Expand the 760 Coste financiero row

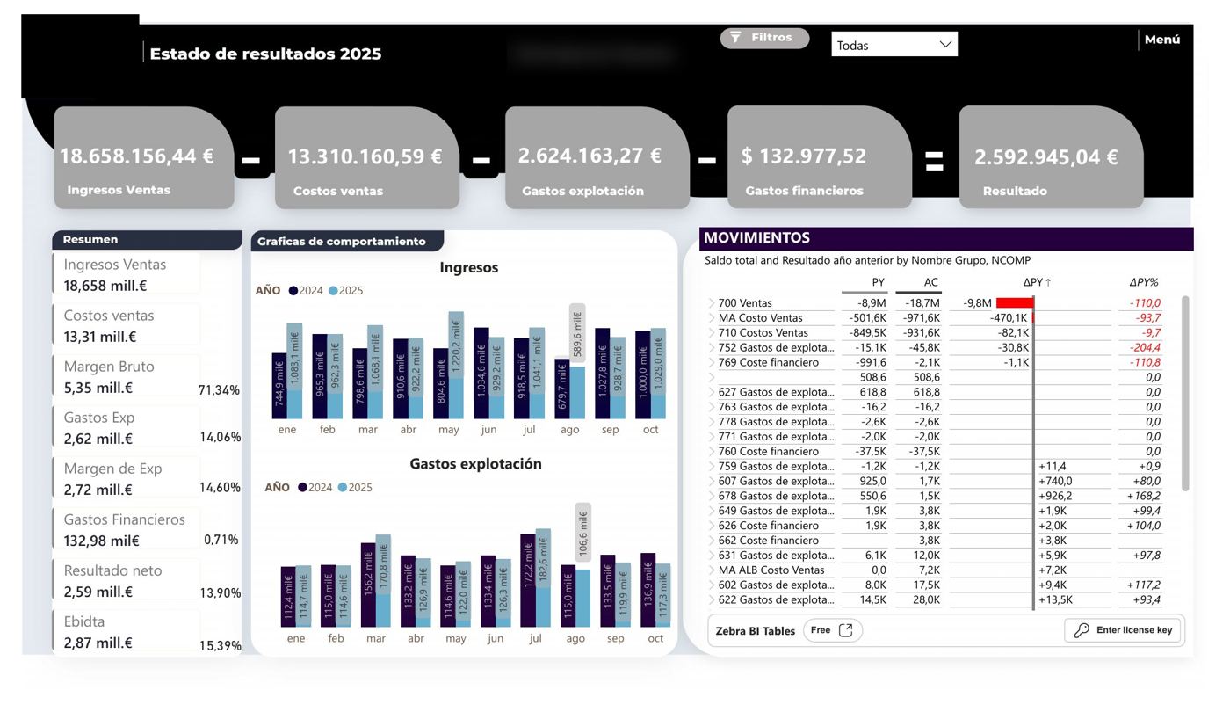click(x=712, y=452)
